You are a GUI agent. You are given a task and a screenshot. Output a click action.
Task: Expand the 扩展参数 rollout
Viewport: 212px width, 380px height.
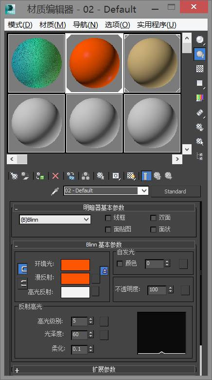tap(104, 370)
